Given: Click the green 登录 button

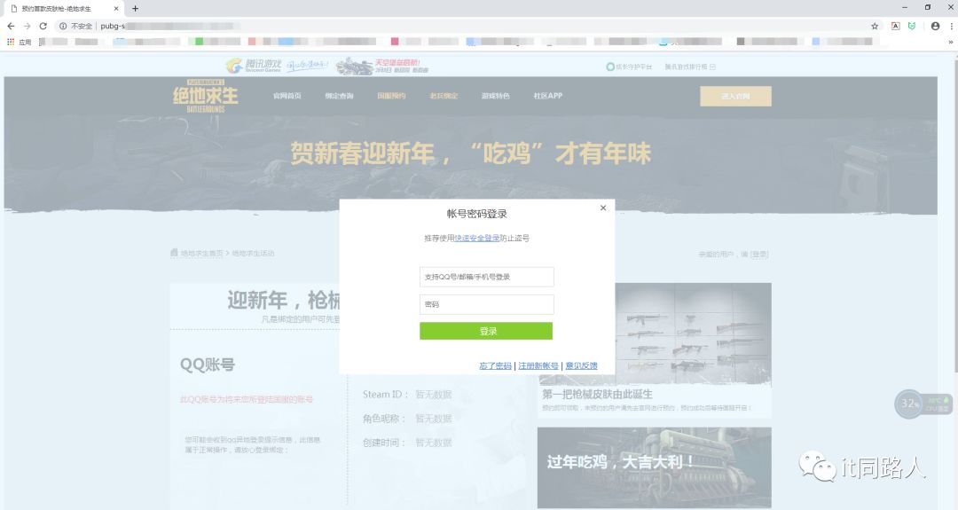Looking at the screenshot, I should [x=486, y=331].
